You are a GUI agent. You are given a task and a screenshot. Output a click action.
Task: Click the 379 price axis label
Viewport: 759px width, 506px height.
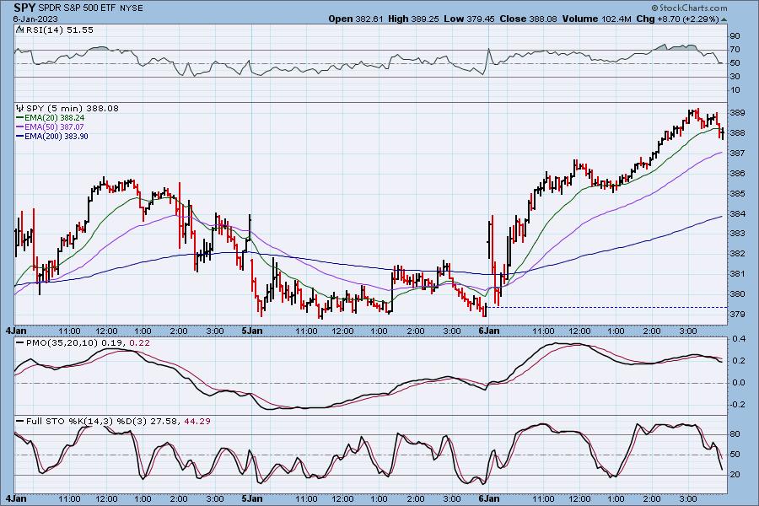coord(737,315)
